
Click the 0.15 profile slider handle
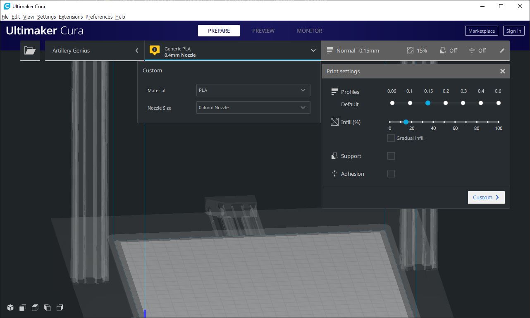click(x=428, y=103)
